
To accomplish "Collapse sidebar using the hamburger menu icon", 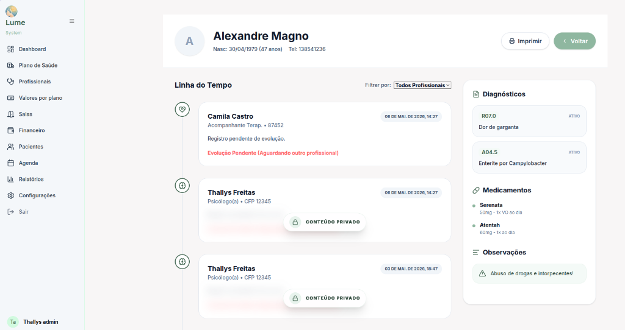I will (x=72, y=21).
